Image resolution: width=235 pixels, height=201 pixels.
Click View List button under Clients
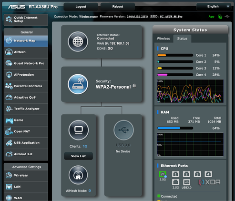click(79, 156)
